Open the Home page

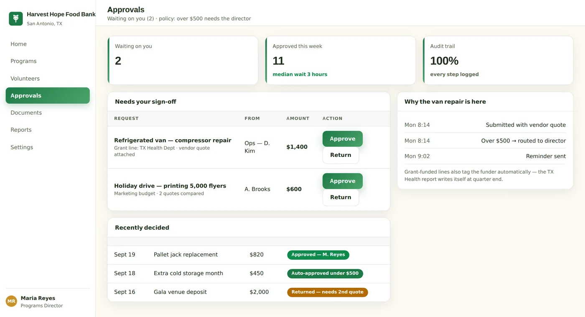coord(48,44)
